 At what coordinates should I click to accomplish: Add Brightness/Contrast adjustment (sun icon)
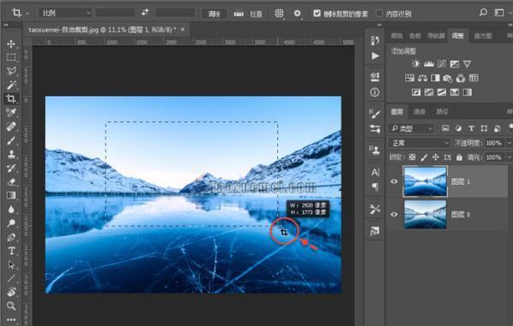[x=416, y=64]
